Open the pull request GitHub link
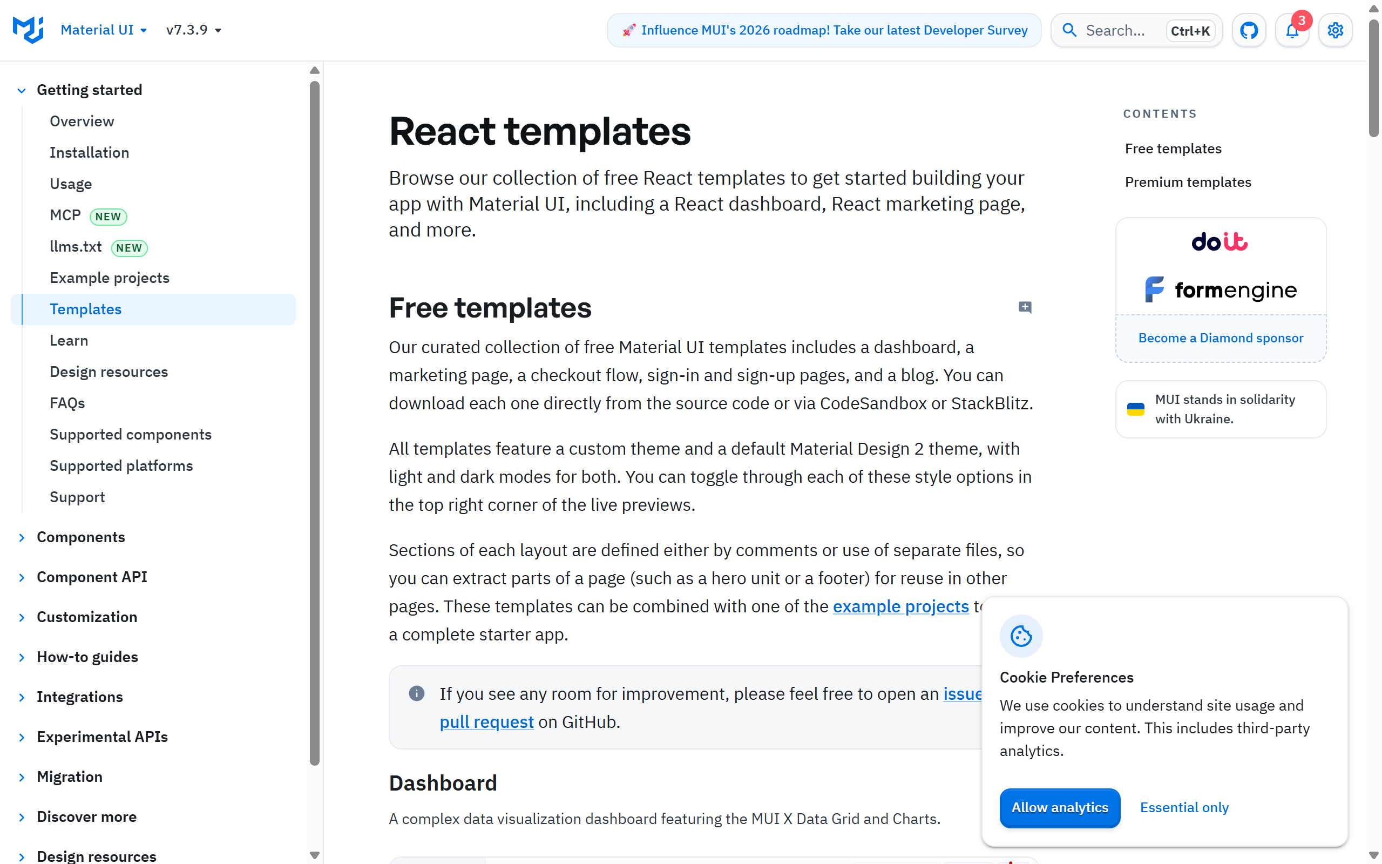 [486, 721]
